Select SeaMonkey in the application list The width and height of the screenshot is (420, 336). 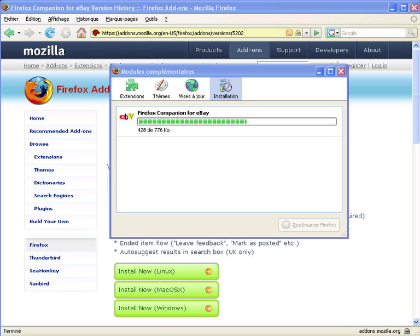pyautogui.click(x=44, y=271)
